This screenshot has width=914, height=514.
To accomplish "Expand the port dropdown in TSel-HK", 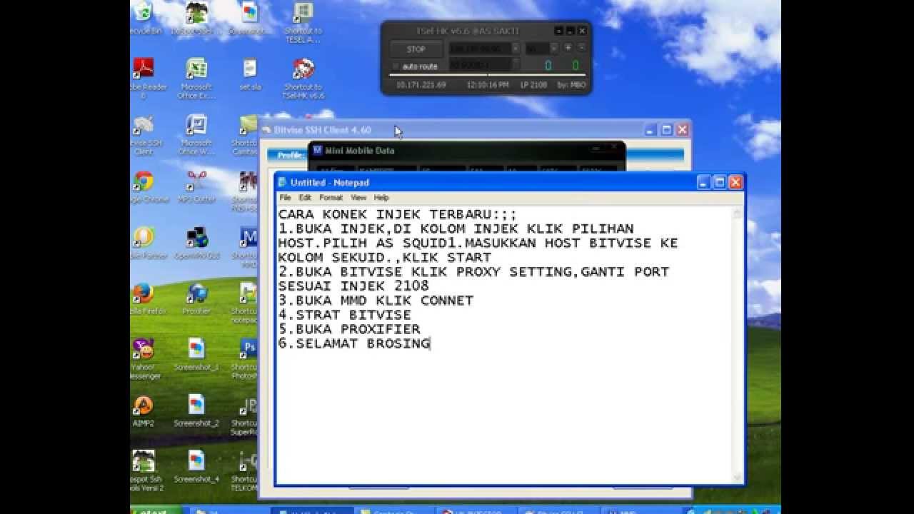I will tap(553, 49).
